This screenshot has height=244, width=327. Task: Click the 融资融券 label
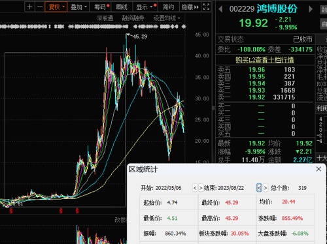pyautogui.click(x=133, y=18)
